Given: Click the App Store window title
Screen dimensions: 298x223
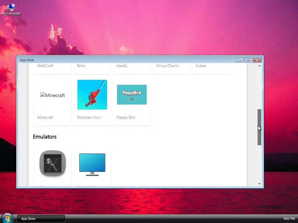Looking at the screenshot, I should 27,60.
